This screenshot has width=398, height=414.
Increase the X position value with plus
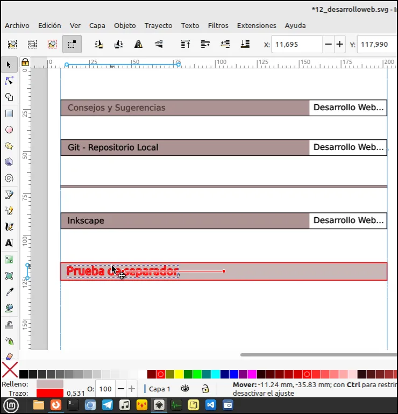point(340,44)
